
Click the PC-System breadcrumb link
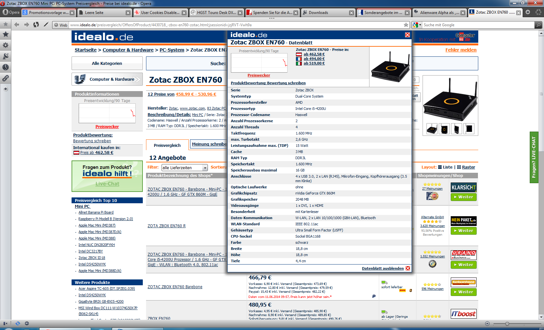click(172, 50)
